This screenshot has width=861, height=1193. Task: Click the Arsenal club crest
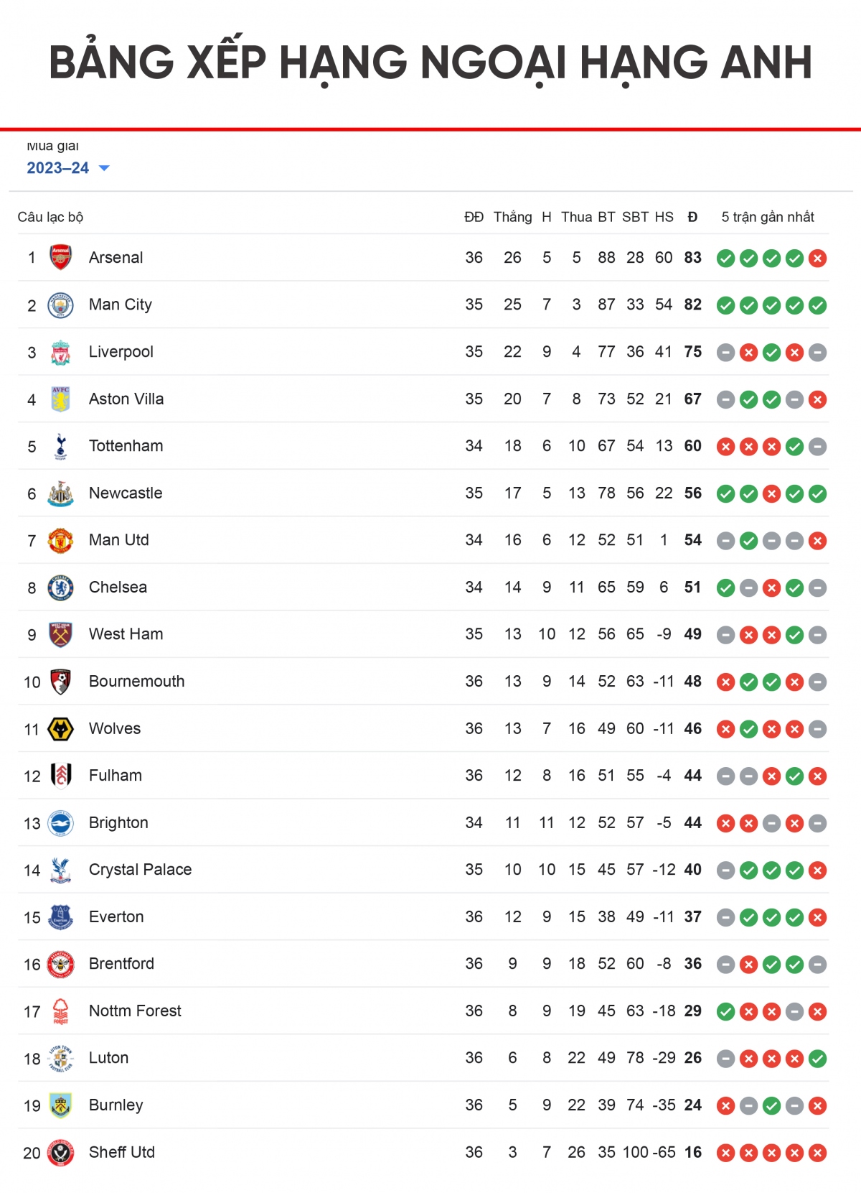60,257
